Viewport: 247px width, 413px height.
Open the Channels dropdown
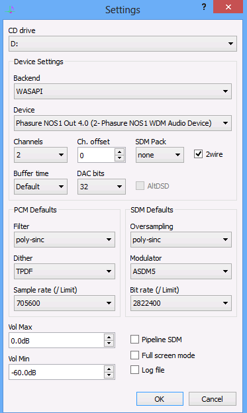point(40,155)
